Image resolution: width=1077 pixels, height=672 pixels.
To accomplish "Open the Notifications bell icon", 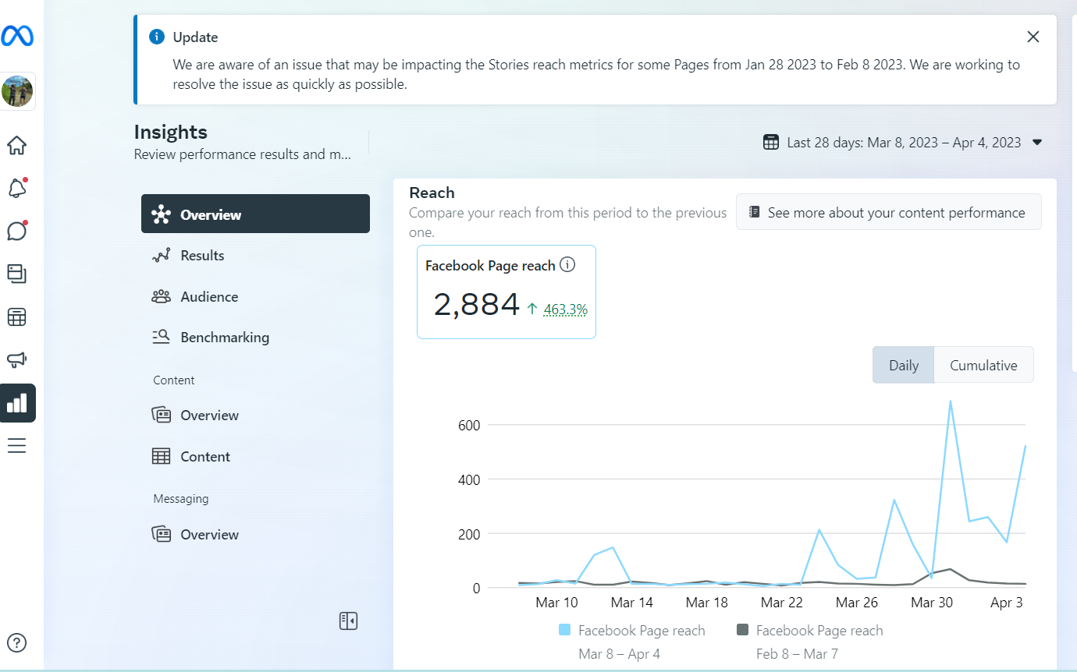I will click(16, 188).
